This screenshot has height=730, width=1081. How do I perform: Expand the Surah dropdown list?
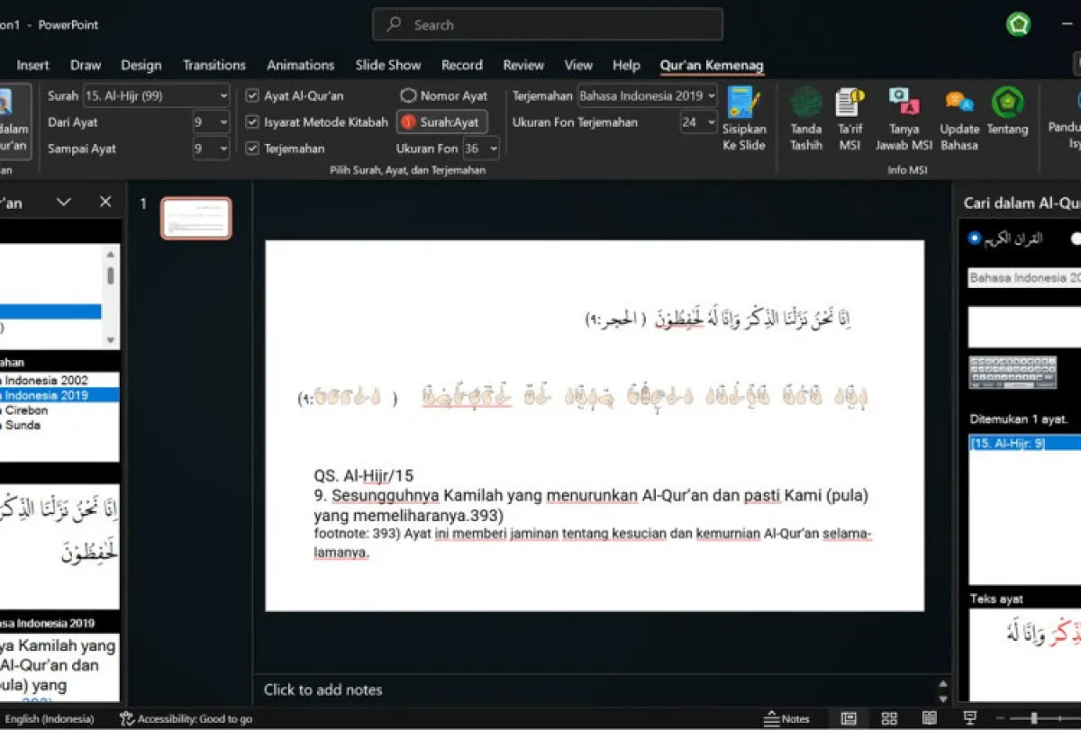pos(223,96)
